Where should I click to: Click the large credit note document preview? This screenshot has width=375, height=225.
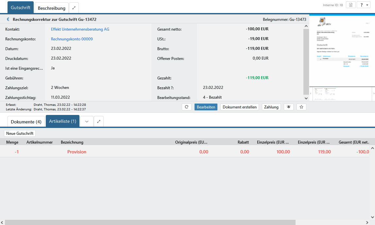342,50
